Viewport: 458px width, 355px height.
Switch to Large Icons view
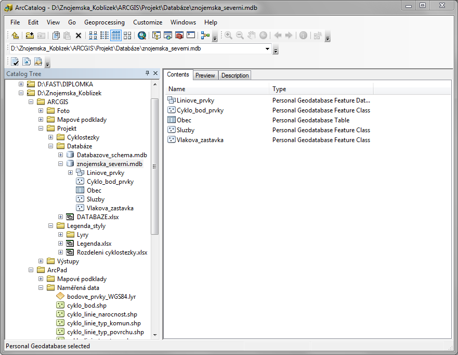tap(93, 36)
